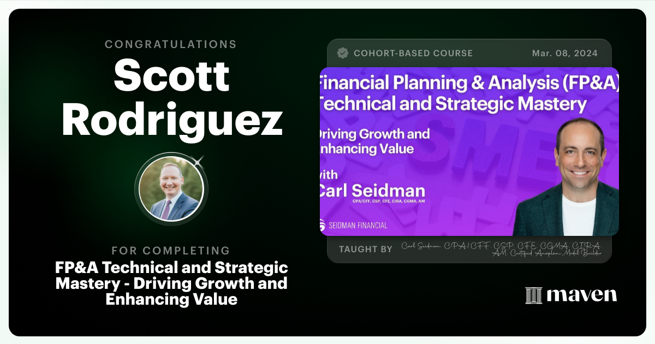
Task: Select the 'COHORT-BASED COURSE' label
Action: click(413, 54)
